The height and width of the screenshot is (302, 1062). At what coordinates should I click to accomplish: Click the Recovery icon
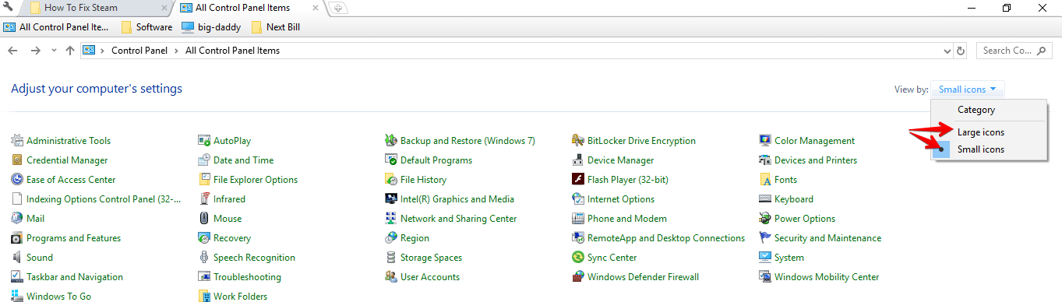pos(204,238)
